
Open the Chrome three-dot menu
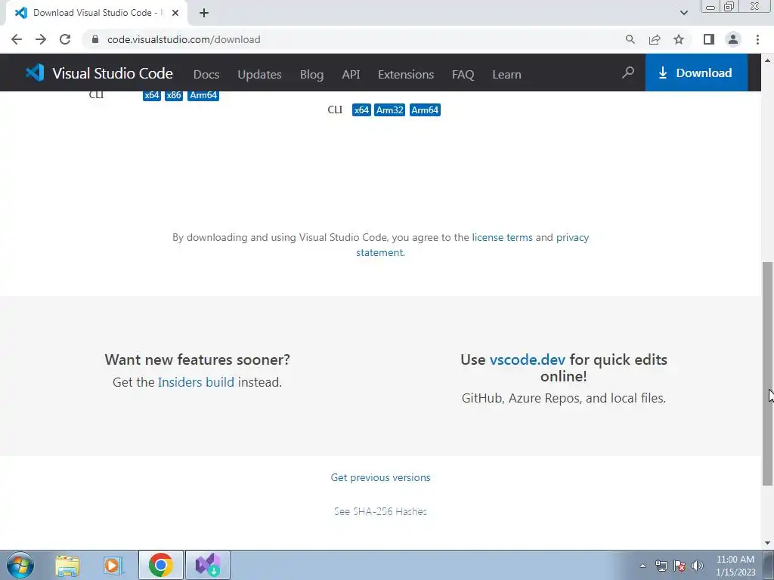757,39
